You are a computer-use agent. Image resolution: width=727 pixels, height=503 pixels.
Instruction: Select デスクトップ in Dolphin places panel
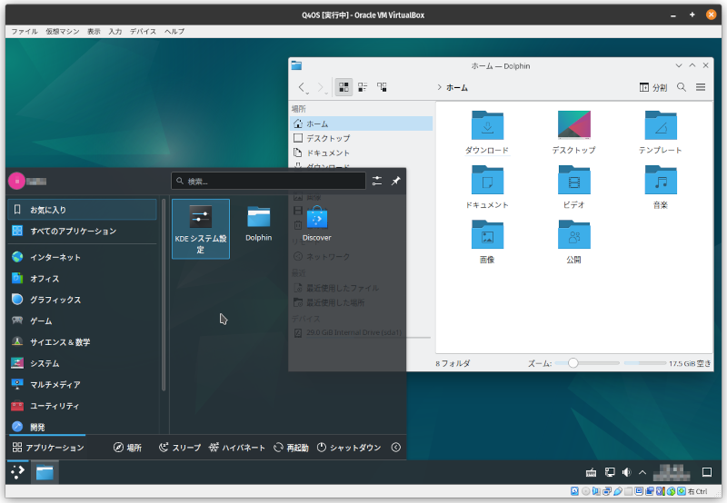[x=362, y=138]
